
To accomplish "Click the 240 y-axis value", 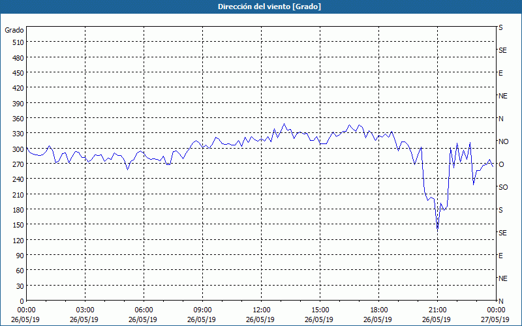I will pyautogui.click(x=18, y=179).
